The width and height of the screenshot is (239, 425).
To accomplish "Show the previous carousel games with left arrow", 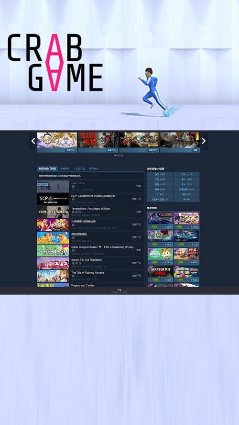I will (x=33, y=141).
